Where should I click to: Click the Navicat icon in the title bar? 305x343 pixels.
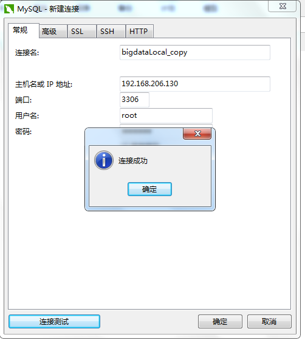(x=9, y=9)
